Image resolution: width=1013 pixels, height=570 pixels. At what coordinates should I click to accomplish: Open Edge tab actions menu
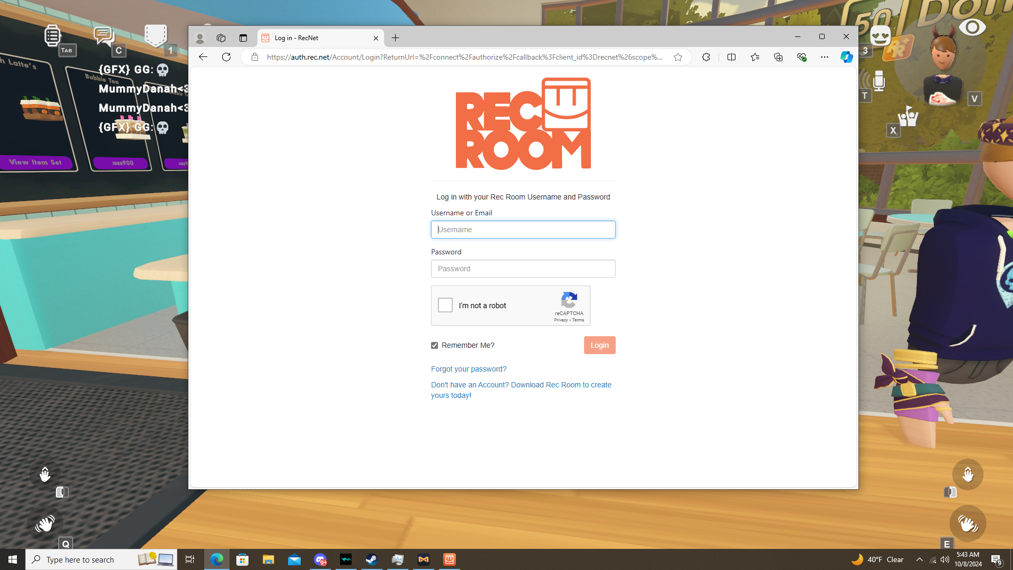pyautogui.click(x=243, y=38)
